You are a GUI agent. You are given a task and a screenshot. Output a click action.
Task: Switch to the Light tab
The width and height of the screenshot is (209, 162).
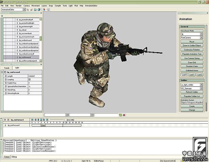point(17,68)
